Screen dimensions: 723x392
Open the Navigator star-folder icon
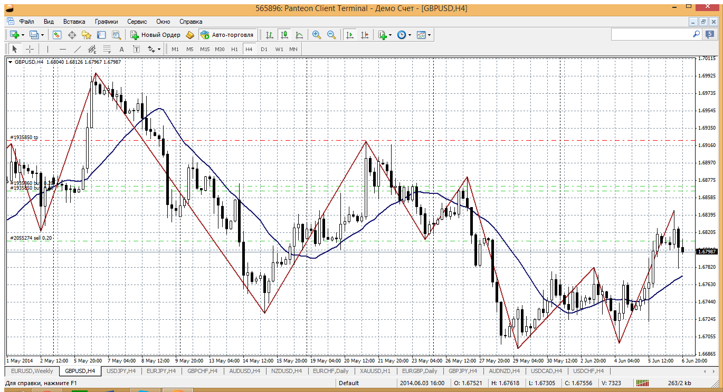87,35
